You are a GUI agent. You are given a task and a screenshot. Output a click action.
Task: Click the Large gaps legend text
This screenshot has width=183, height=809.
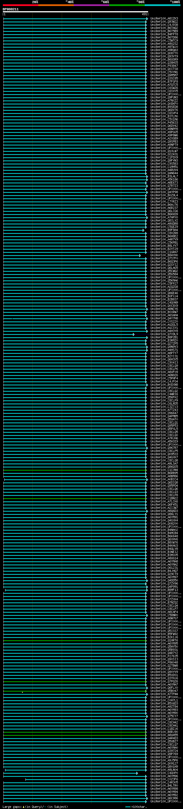point(12,807)
